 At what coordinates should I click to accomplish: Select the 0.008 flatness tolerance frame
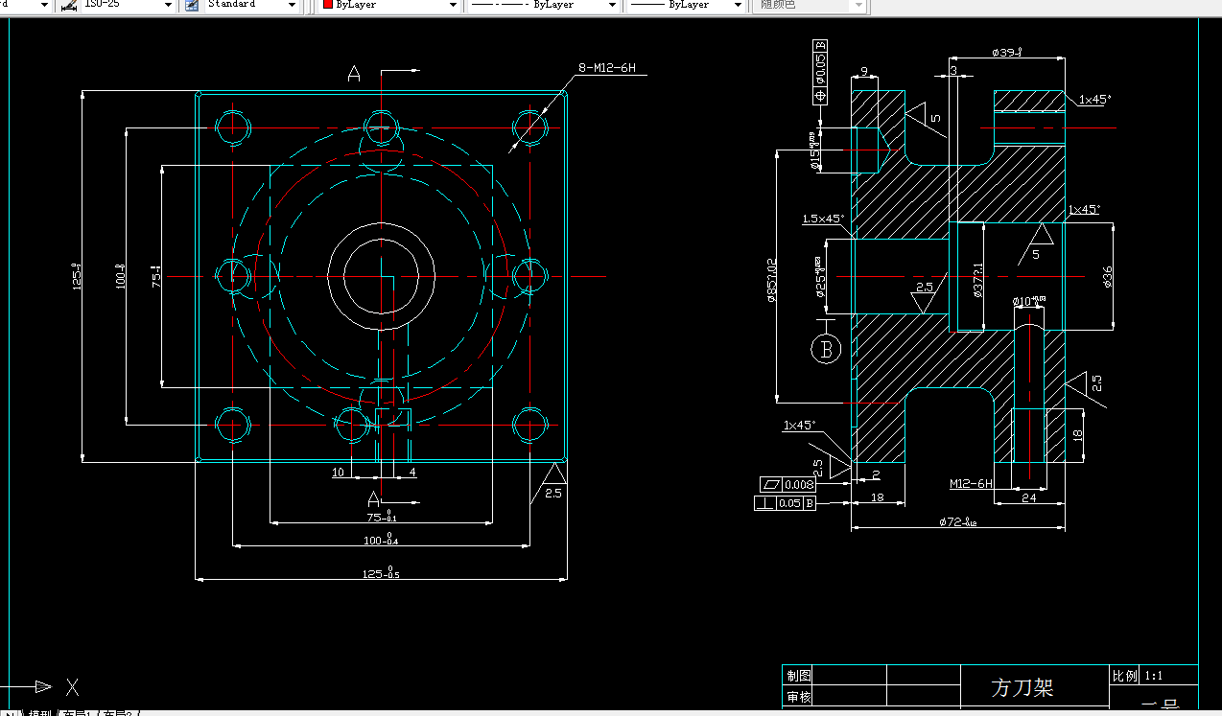coord(787,484)
